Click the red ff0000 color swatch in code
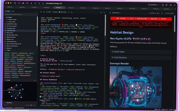 point(62,25)
